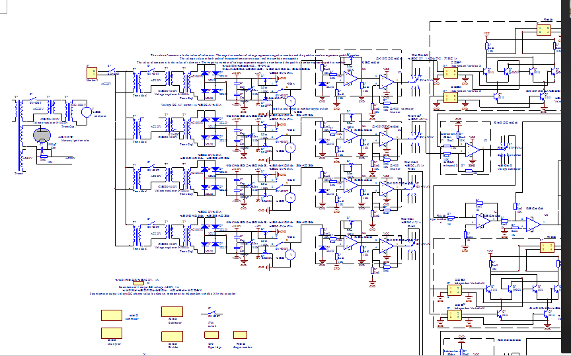Select the yellow block at the right edge, mid-height
This screenshot has width=571, height=356.
point(546,247)
